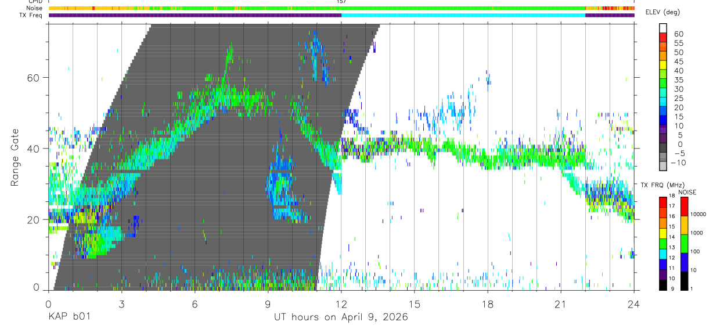
Task: Click the '6' tick on the UT hours axis
Action: (195, 304)
